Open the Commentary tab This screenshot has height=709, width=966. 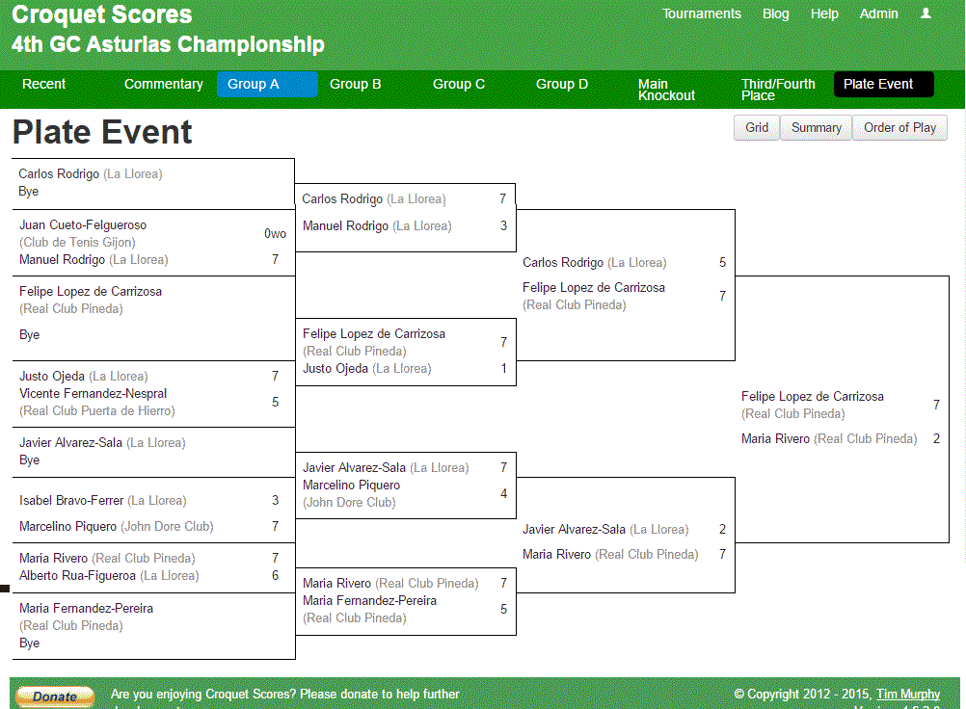coord(163,85)
